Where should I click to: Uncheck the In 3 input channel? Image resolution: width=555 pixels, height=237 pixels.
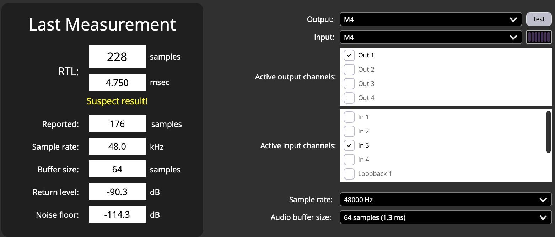(x=349, y=145)
